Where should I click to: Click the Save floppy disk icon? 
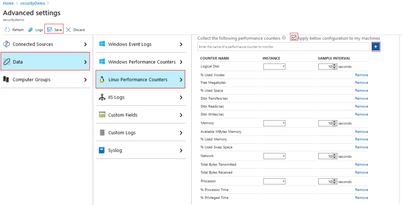coord(50,30)
